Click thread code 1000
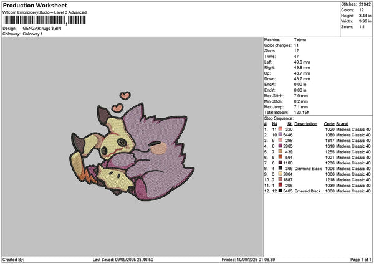 330,191
